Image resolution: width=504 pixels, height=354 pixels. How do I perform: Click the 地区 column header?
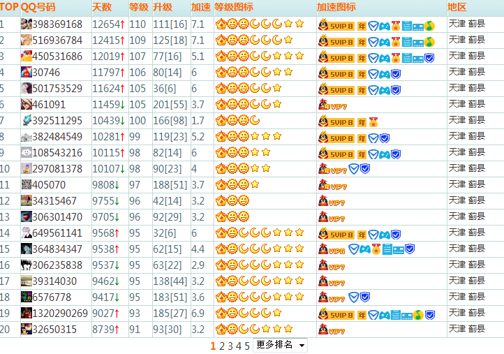pyautogui.click(x=457, y=7)
